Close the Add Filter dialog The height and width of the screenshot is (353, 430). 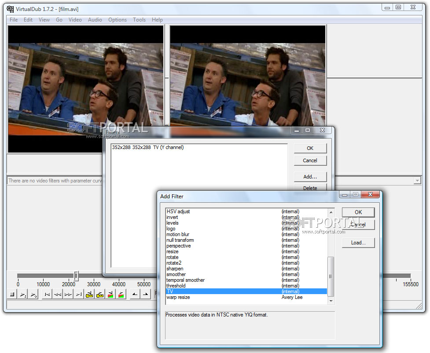(370, 194)
